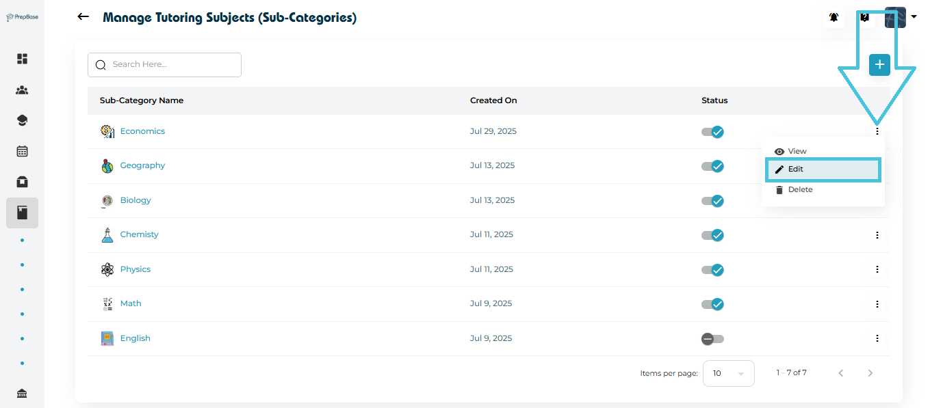Go to the next page arrow
The width and height of the screenshot is (930, 408).
click(870, 373)
